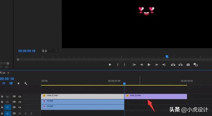Select the sequence 04 timeline tab

click(x=3, y=73)
